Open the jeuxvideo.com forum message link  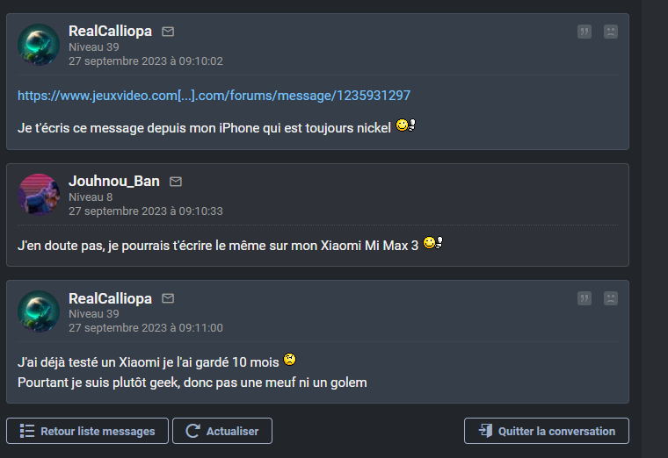pyautogui.click(x=214, y=95)
